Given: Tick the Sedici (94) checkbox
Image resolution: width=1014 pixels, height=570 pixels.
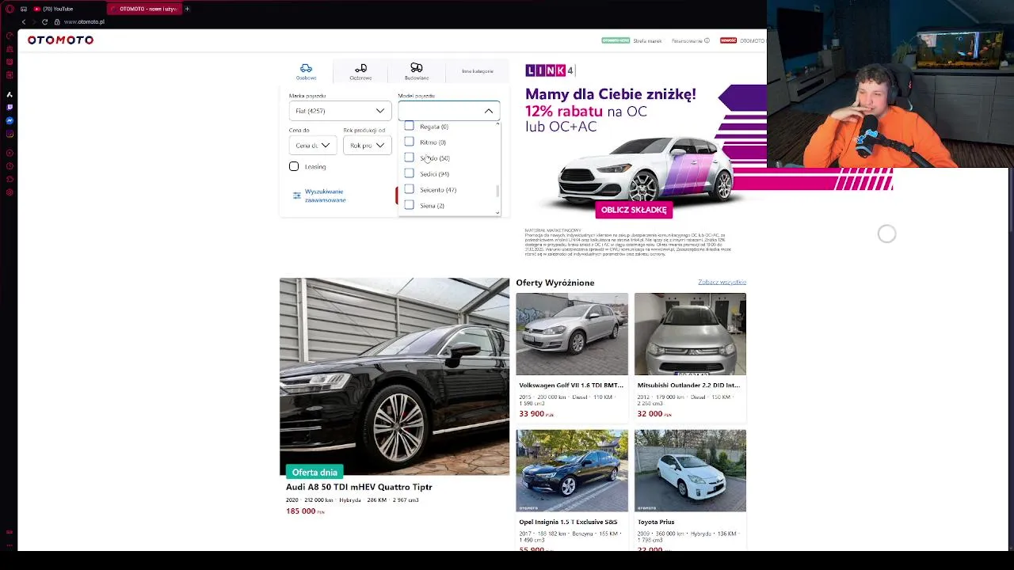Looking at the screenshot, I should point(409,173).
